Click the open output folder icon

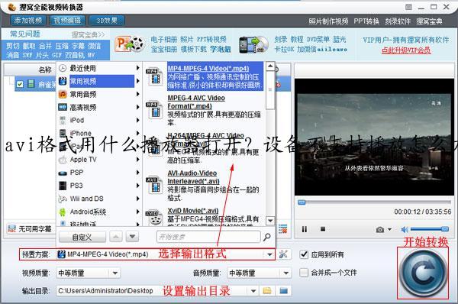click(x=284, y=291)
